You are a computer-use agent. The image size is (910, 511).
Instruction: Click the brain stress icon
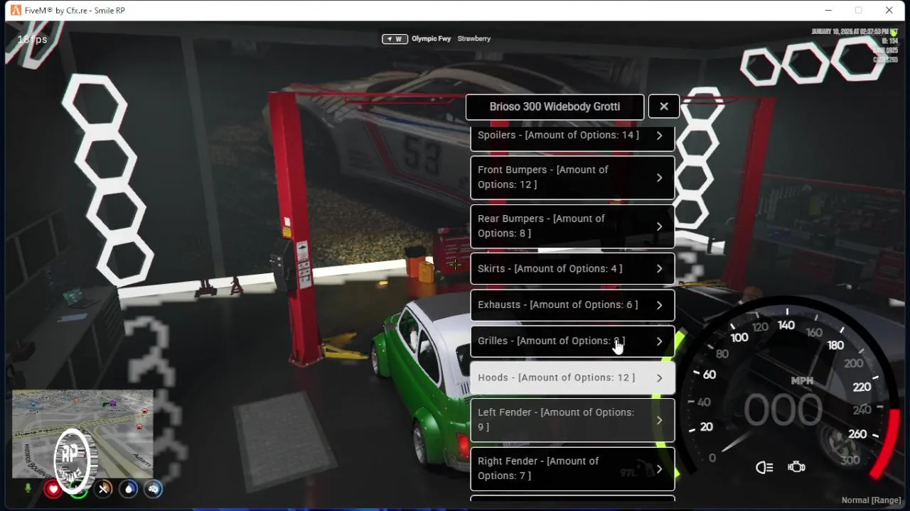(x=154, y=489)
